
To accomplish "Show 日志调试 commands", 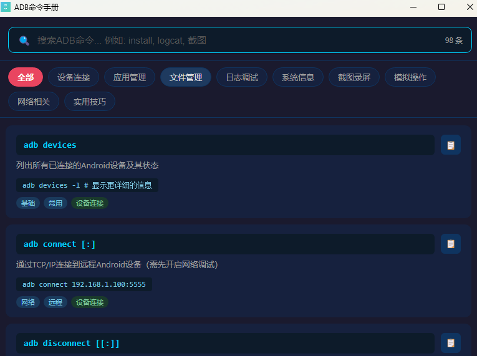I will (242, 77).
